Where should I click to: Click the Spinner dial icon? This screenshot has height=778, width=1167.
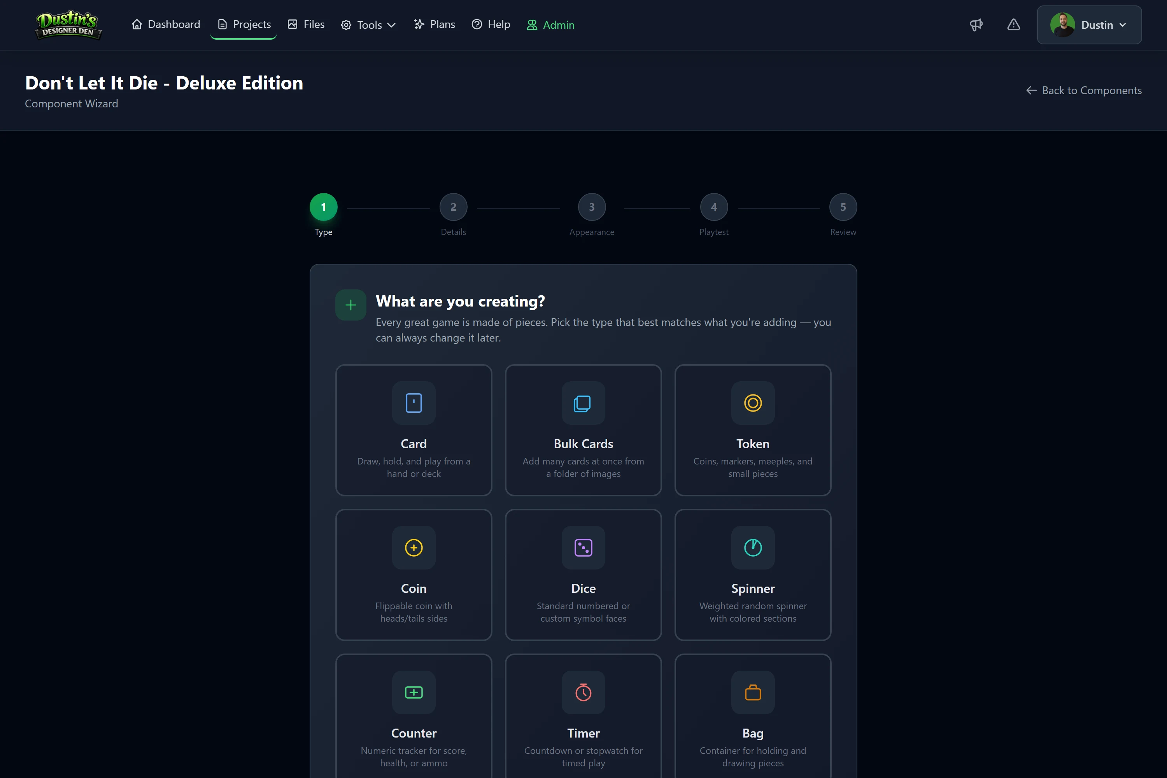(x=753, y=548)
